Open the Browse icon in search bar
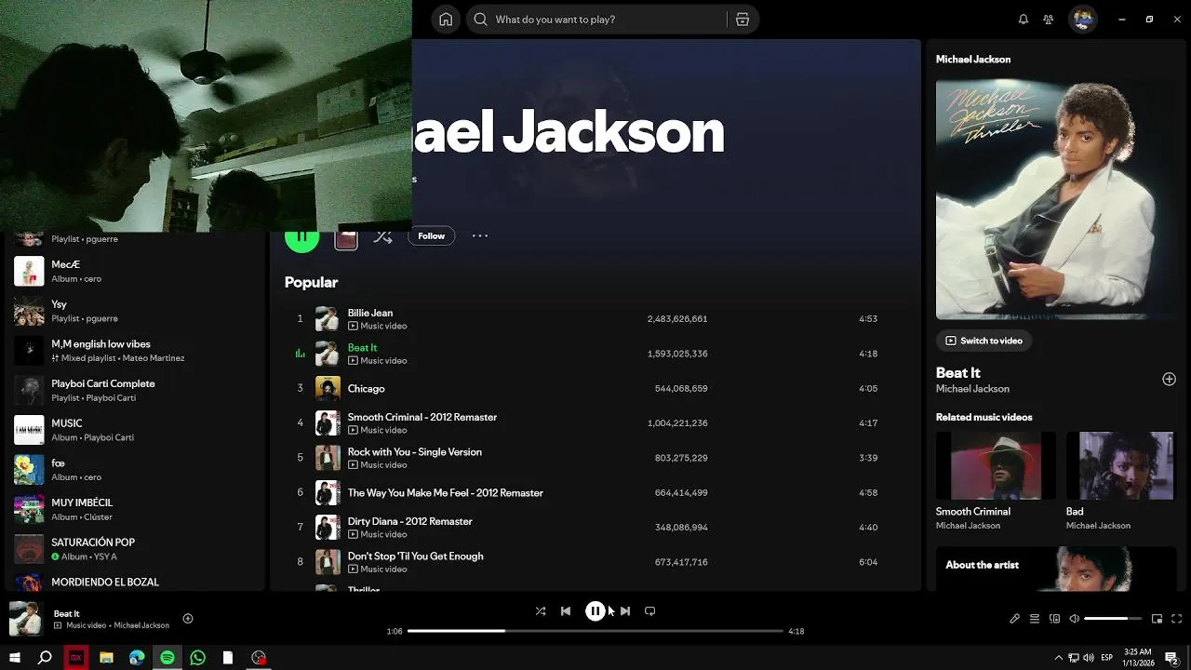Viewport: 1191px width, 670px height. click(743, 20)
